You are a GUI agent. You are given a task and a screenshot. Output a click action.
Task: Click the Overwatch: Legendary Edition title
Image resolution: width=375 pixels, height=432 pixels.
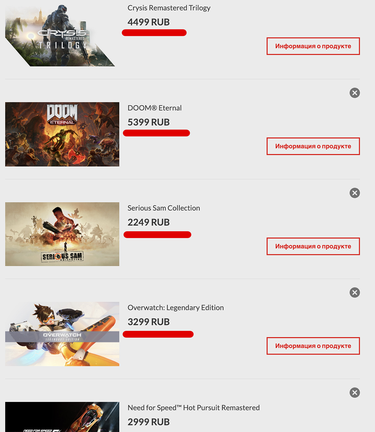tap(175, 308)
